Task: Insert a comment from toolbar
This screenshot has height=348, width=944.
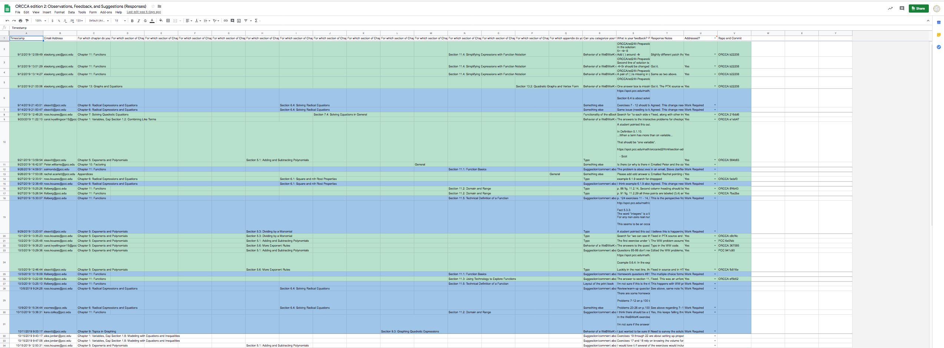Action: (232, 21)
